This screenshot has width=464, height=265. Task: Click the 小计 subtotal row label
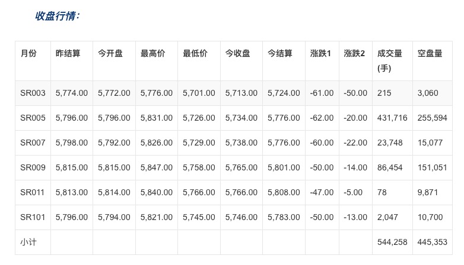tap(28, 242)
